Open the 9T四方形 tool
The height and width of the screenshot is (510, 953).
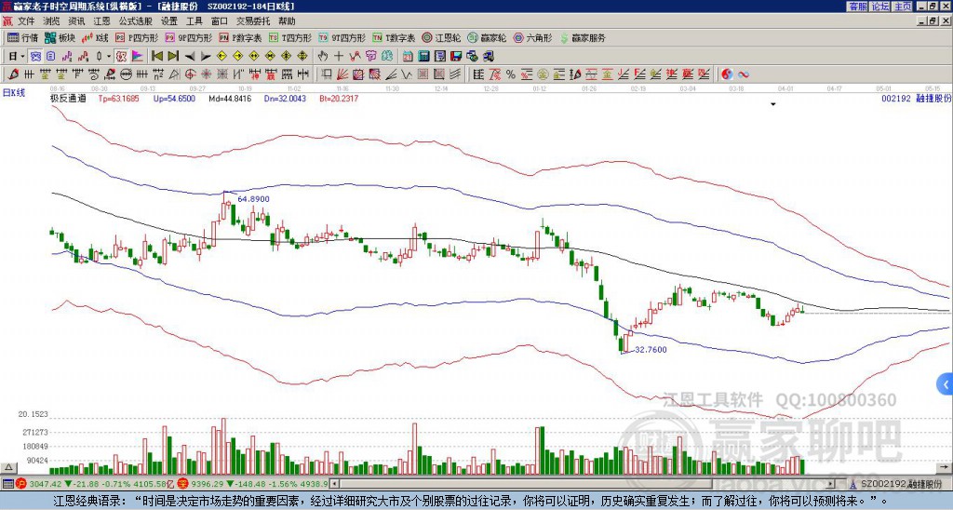click(342, 37)
